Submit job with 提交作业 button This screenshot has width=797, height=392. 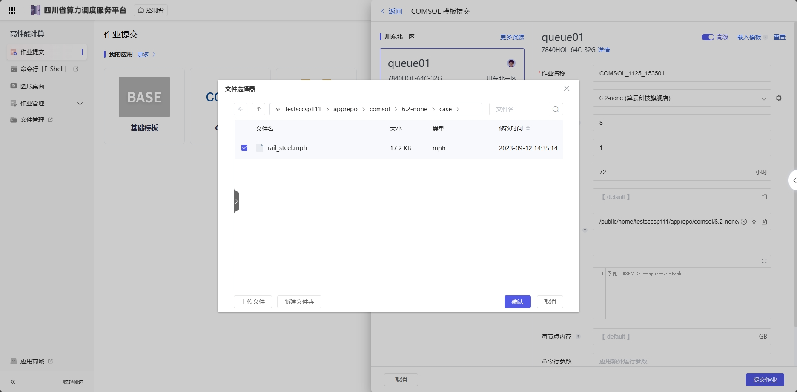(x=765, y=380)
